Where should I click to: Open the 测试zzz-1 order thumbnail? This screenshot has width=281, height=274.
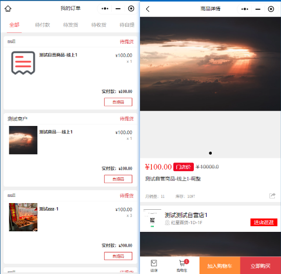[x=23, y=217]
